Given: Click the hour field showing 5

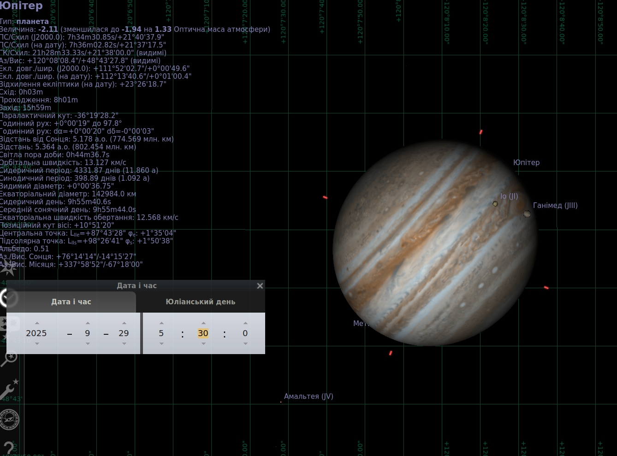Looking at the screenshot, I should (161, 333).
